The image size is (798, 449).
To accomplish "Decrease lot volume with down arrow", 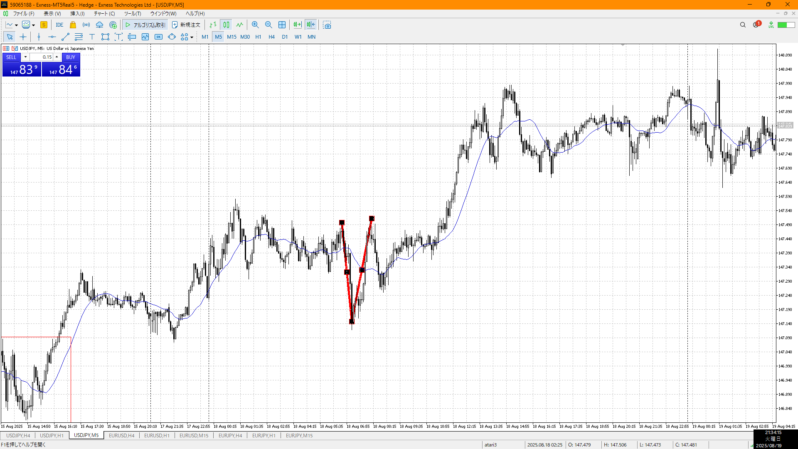I will (x=25, y=57).
